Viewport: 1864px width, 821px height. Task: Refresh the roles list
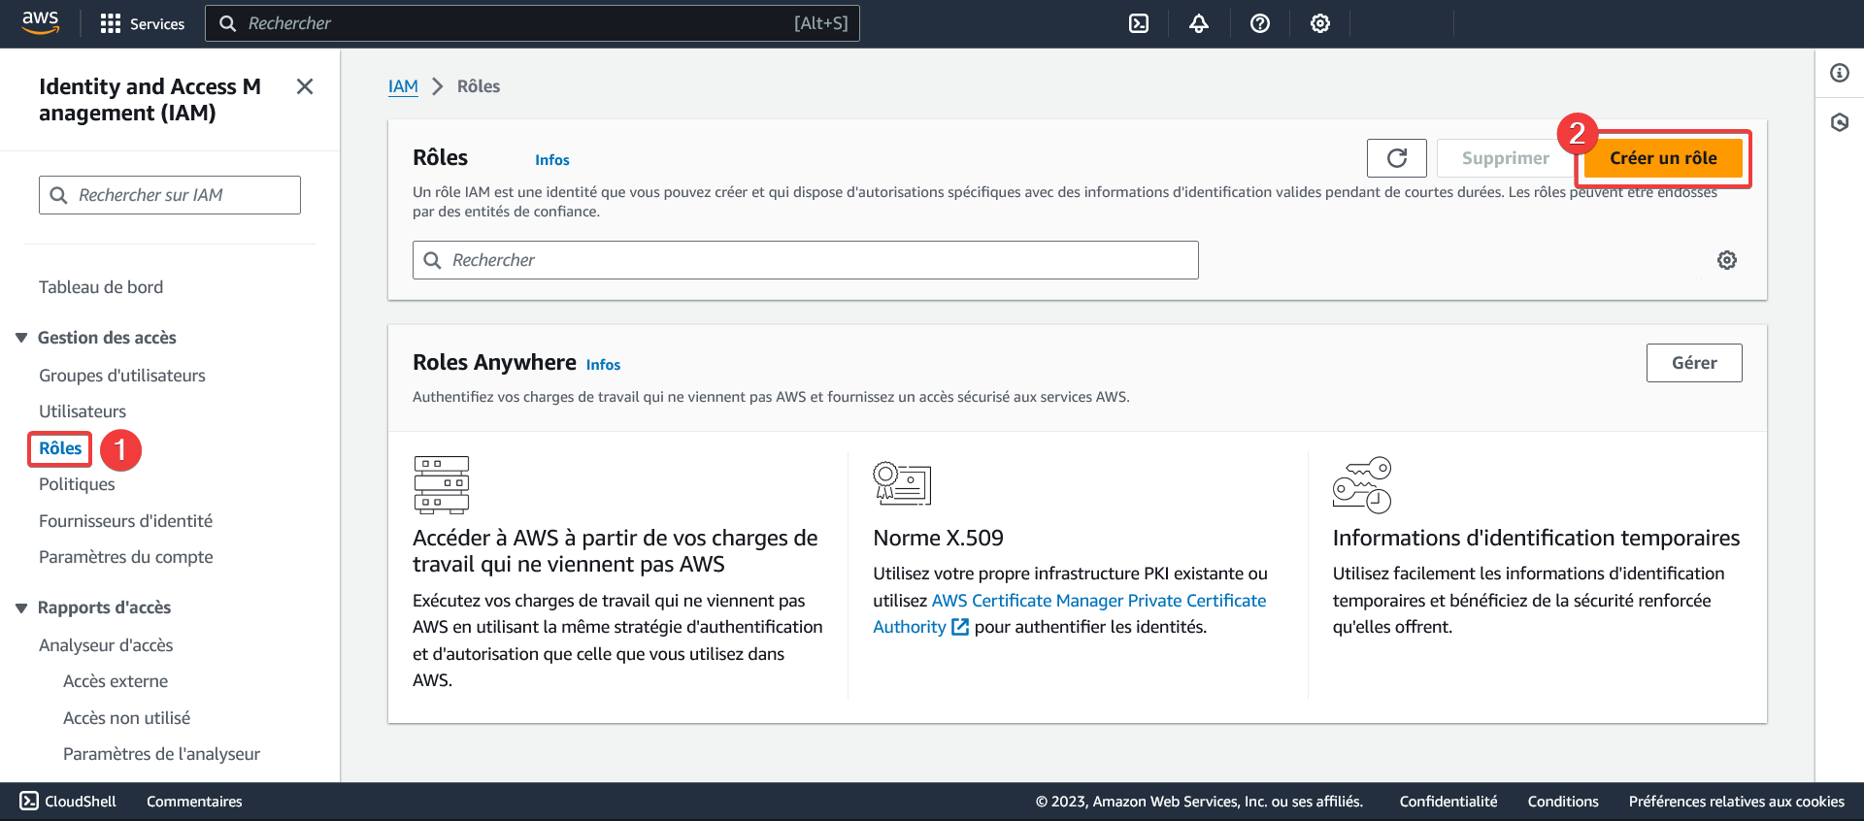[1396, 158]
